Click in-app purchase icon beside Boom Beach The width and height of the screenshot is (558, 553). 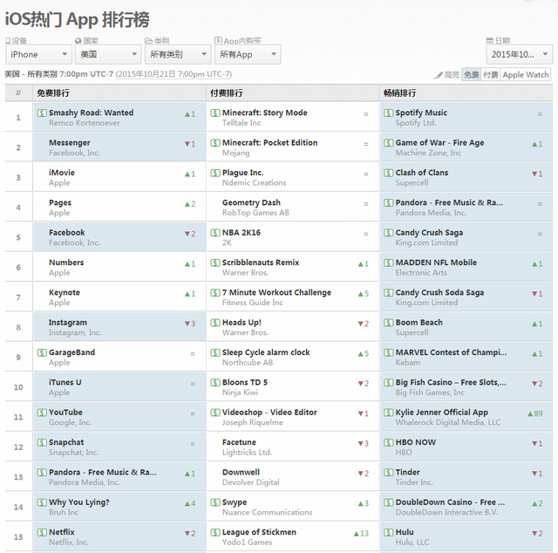389,322
